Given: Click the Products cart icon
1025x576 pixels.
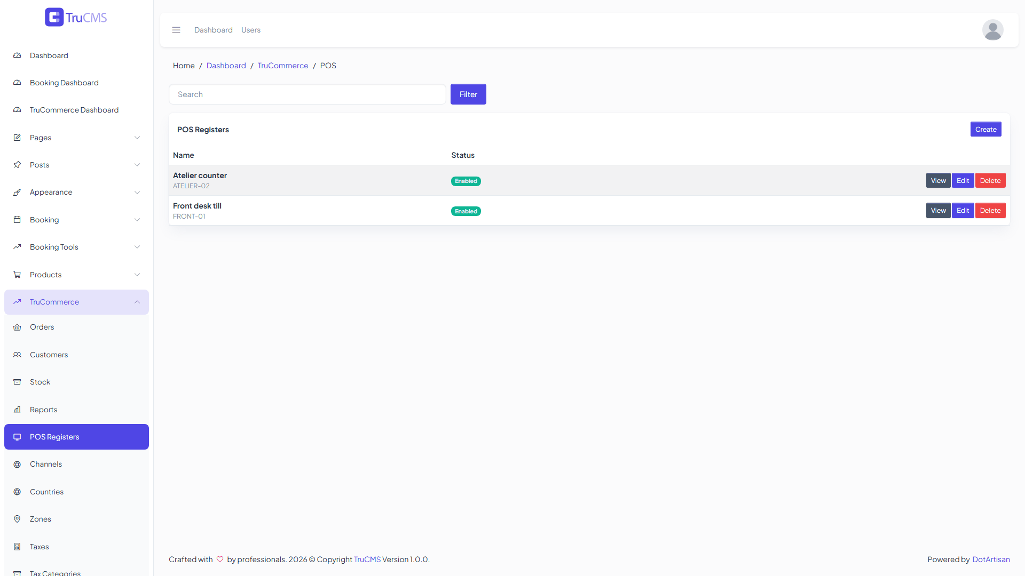Looking at the screenshot, I should pyautogui.click(x=17, y=275).
